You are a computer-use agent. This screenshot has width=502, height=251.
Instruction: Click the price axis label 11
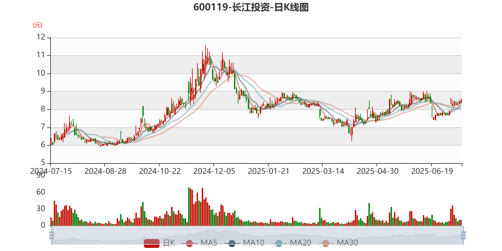click(x=41, y=55)
